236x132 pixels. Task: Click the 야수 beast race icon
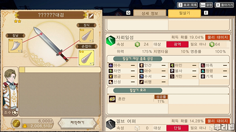coord(111,65)
